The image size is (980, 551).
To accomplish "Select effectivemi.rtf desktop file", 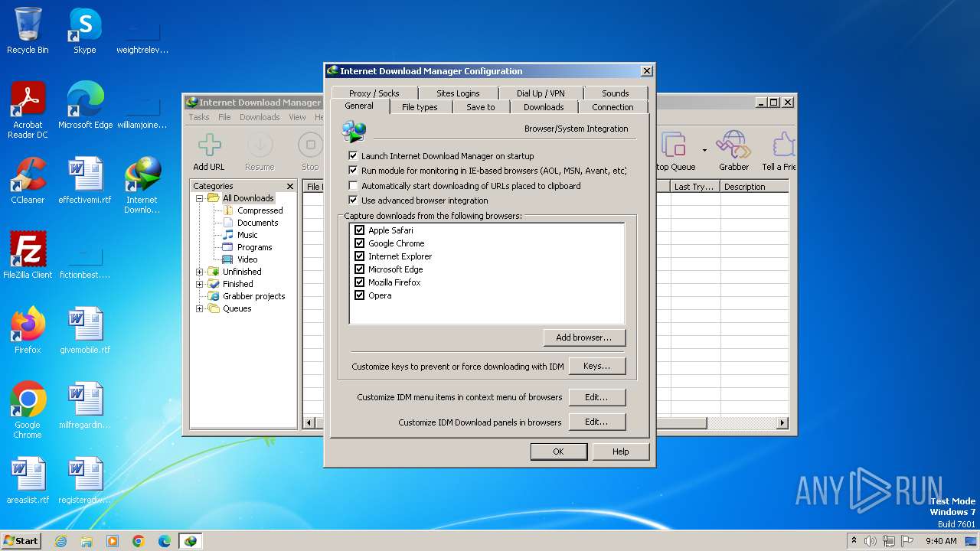I will click(x=84, y=181).
